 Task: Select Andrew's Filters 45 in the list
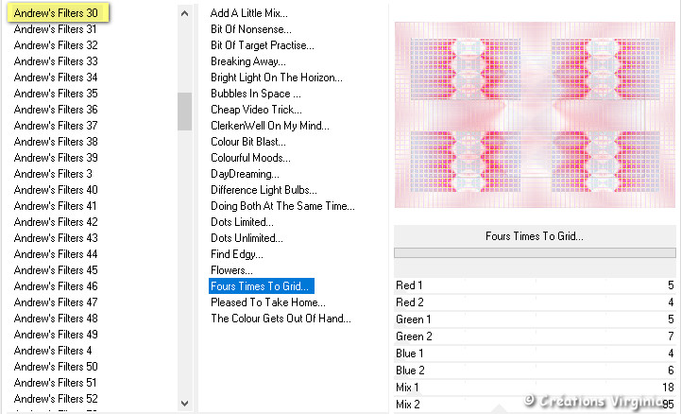56,270
